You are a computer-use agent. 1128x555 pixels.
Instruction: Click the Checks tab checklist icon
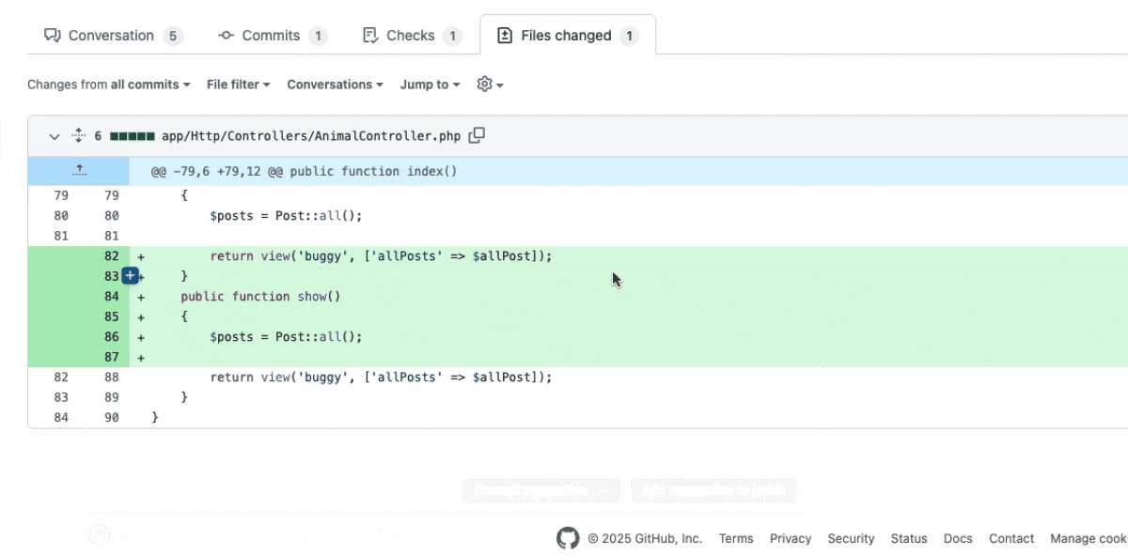[x=370, y=36]
